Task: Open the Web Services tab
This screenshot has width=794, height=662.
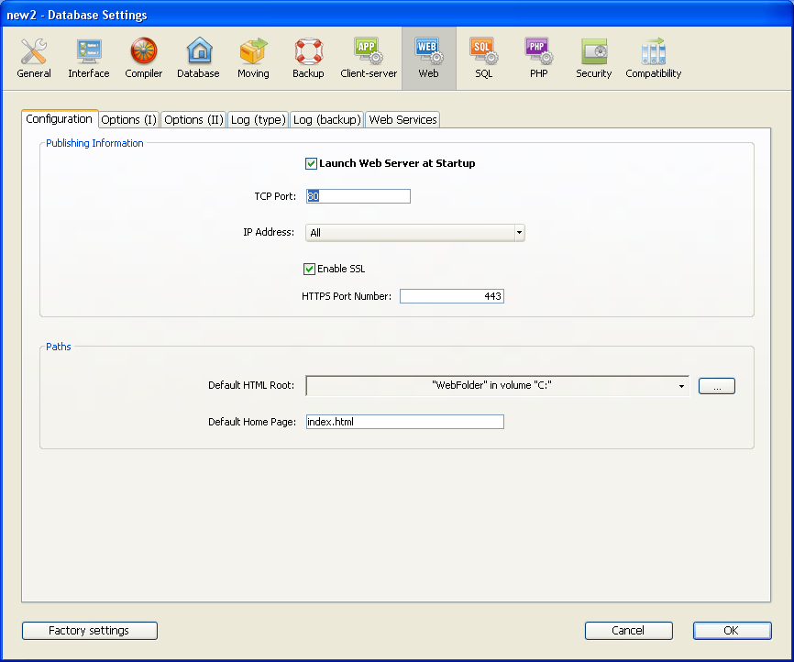Action: coord(403,120)
